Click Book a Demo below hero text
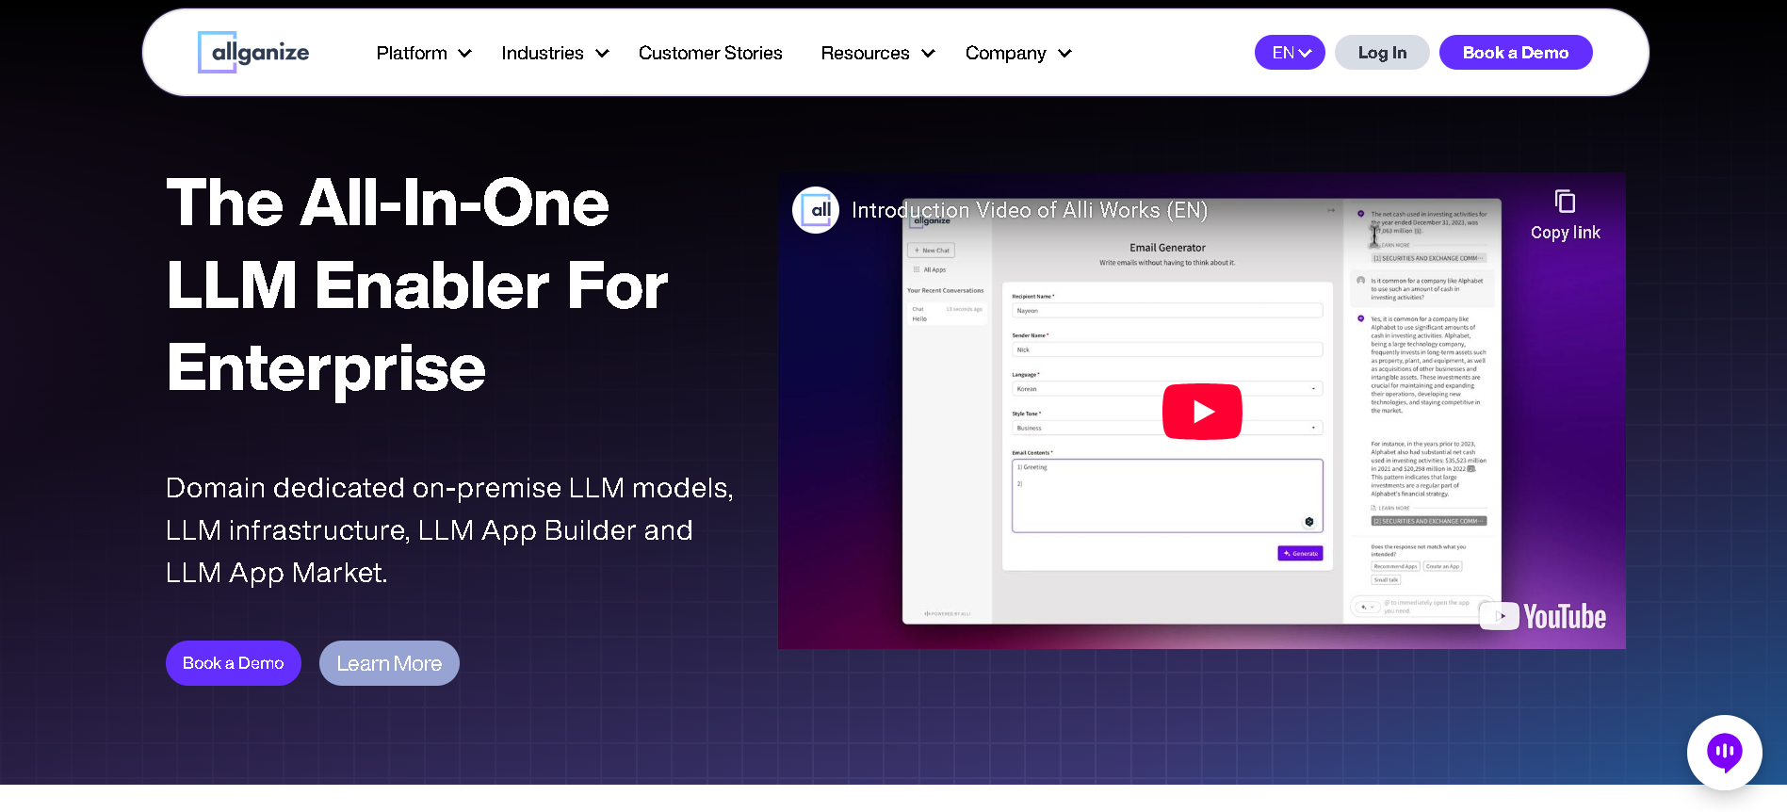Image resolution: width=1787 pixels, height=812 pixels. pyautogui.click(x=234, y=663)
